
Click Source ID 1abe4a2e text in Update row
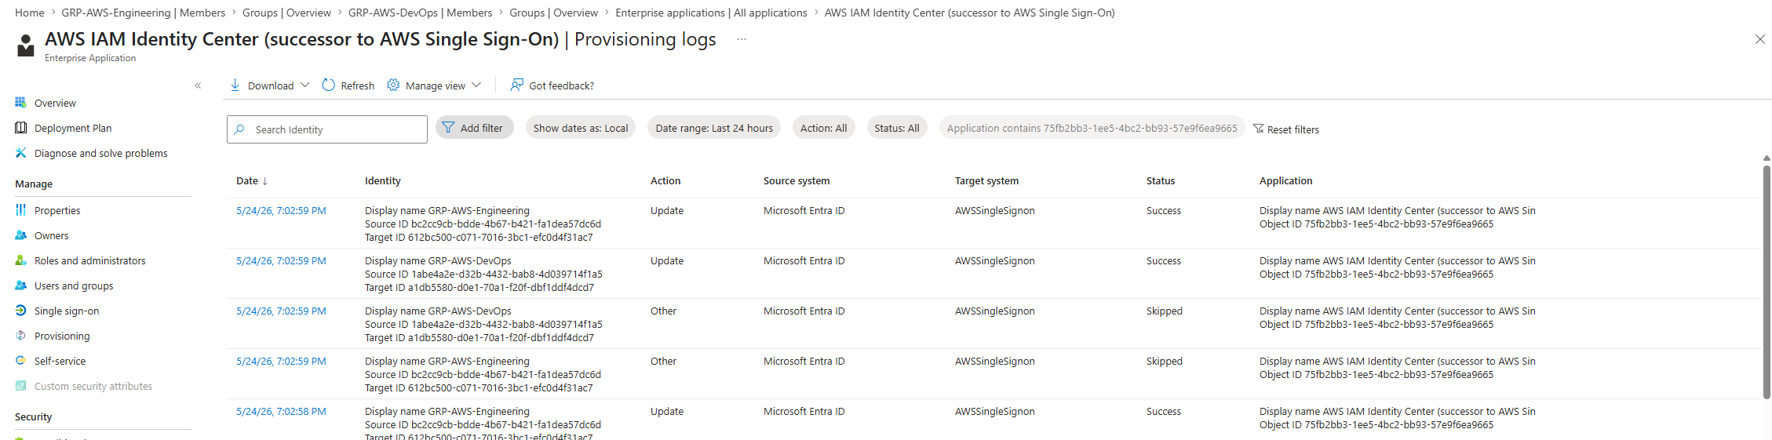click(x=483, y=274)
